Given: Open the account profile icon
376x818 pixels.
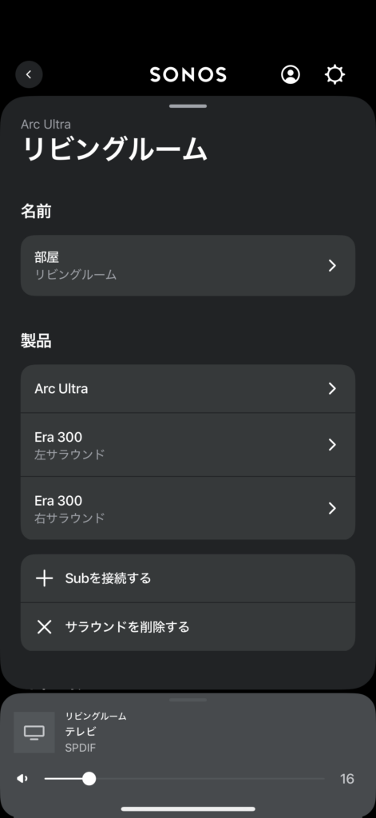Looking at the screenshot, I should pyautogui.click(x=291, y=74).
